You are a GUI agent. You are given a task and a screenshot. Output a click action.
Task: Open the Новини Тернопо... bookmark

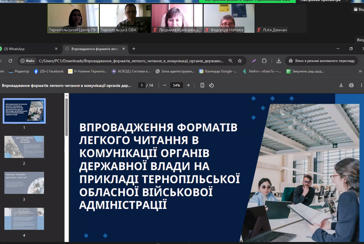tap(88, 71)
